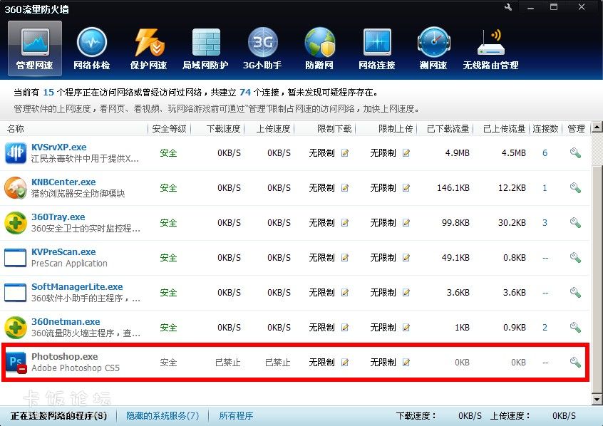Open the 6 connections link for KVSrvXP.exe

click(545, 153)
